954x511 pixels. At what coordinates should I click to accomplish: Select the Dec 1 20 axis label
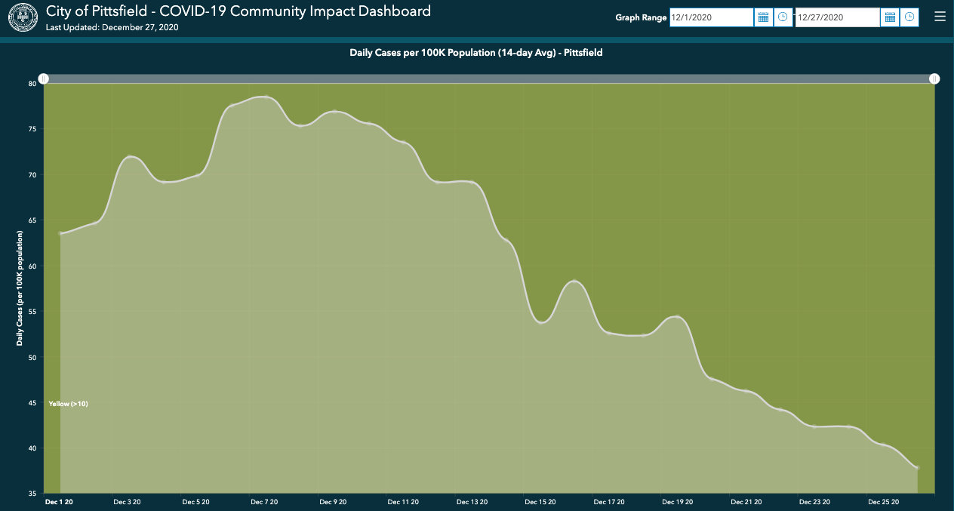[60, 502]
